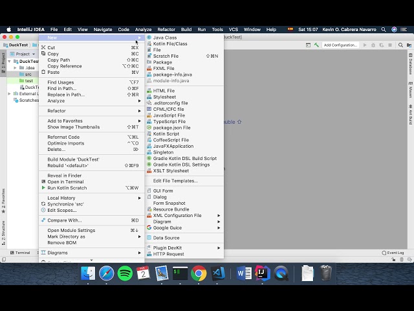Click the Resource Bundle icon
This screenshot has height=311, width=414.
[x=149, y=209]
